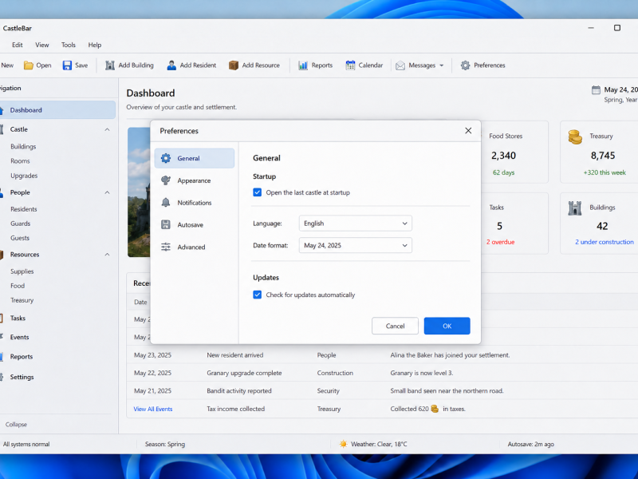
Task: Toggle Check for updates automatically checkbox
Action: pyautogui.click(x=257, y=295)
